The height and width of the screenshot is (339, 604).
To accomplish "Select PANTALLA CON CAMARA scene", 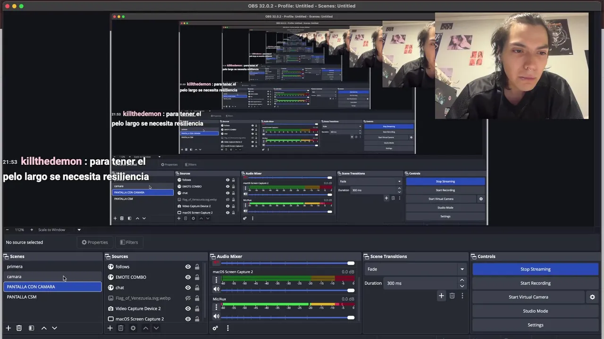I will (52, 287).
